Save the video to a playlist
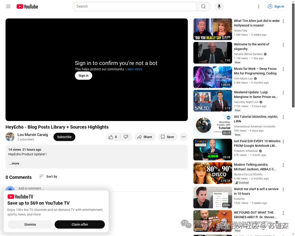 tap(167, 137)
